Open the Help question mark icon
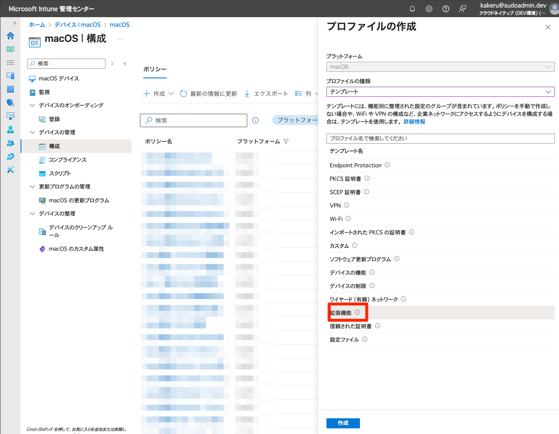This screenshot has width=559, height=434. pos(446,9)
